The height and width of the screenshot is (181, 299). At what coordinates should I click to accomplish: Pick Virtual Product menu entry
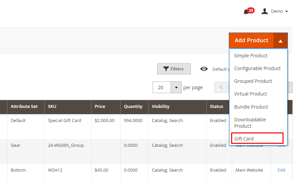(250, 94)
